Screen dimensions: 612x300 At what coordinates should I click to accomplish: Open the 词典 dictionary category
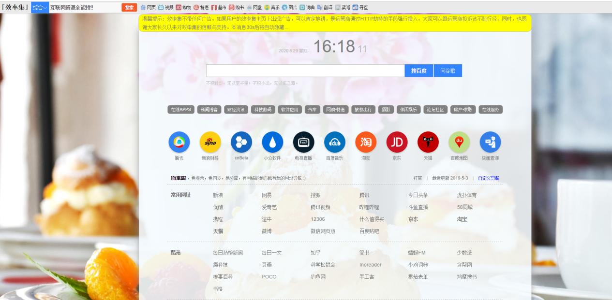pos(310,7)
